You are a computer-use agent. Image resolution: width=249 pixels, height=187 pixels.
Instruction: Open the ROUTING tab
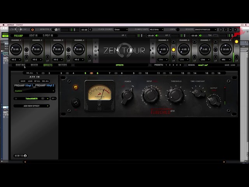click(21, 65)
